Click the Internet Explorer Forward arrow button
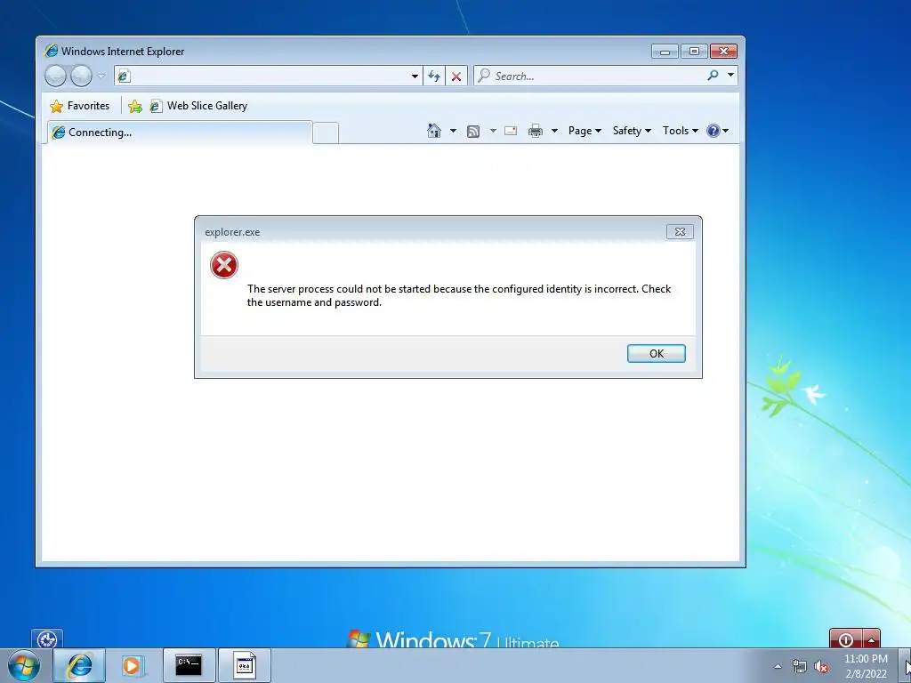This screenshot has height=683, width=911. click(81, 76)
